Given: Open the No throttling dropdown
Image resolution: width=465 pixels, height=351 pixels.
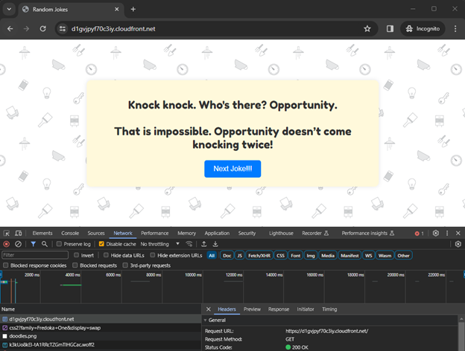Looking at the screenshot, I should (x=159, y=244).
